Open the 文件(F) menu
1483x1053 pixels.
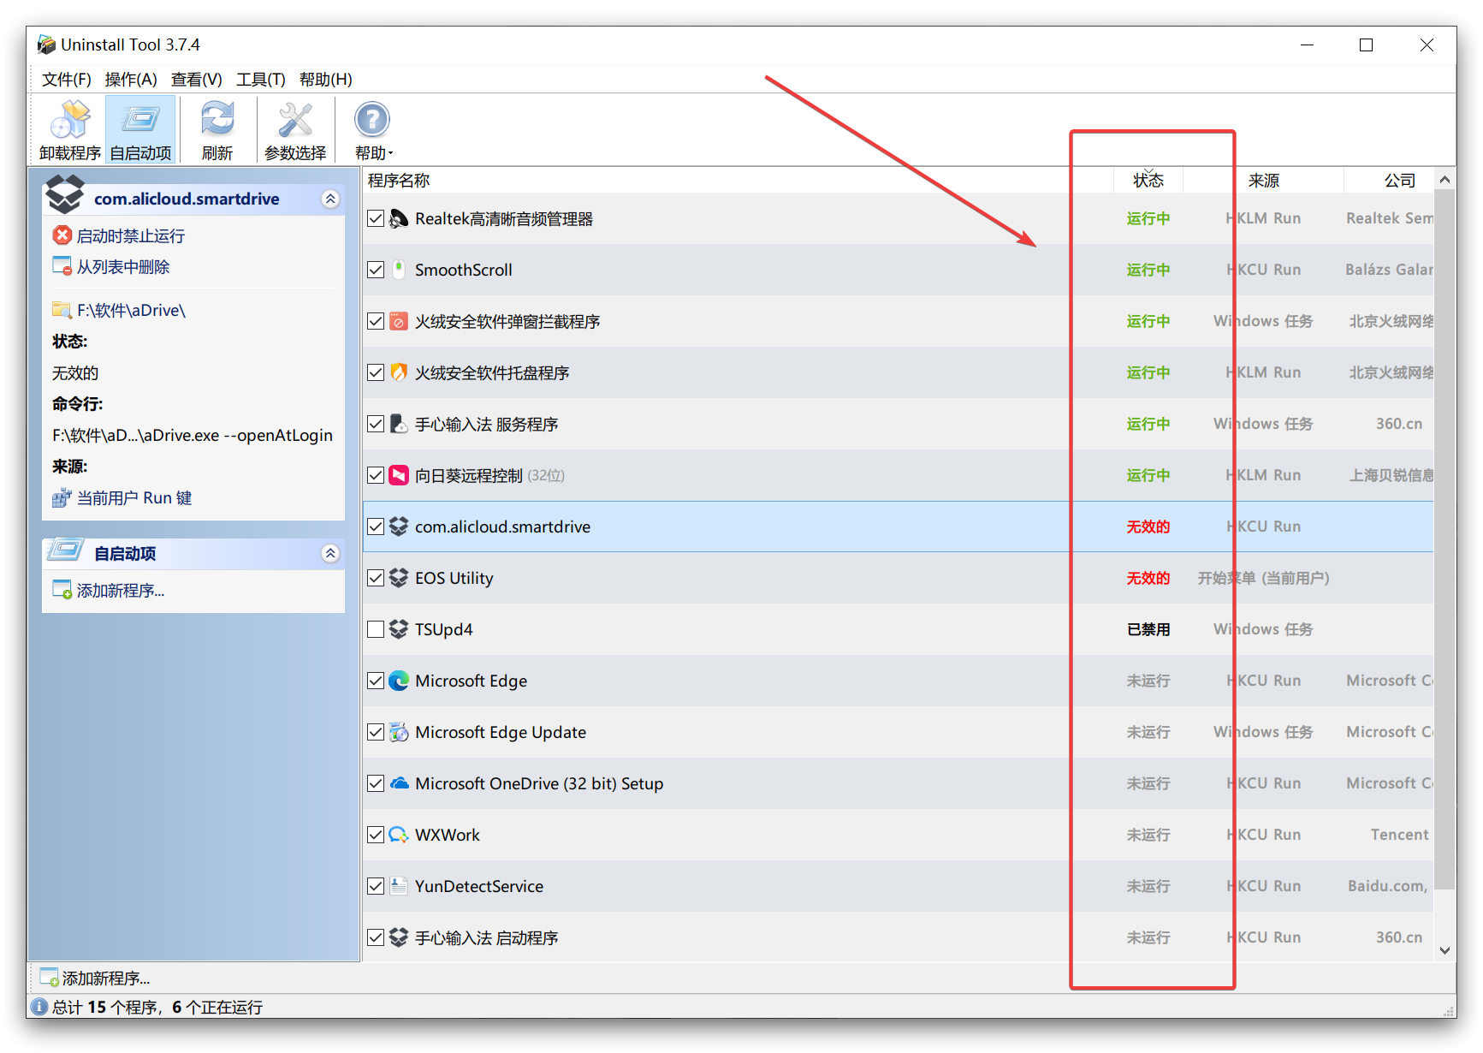click(66, 79)
